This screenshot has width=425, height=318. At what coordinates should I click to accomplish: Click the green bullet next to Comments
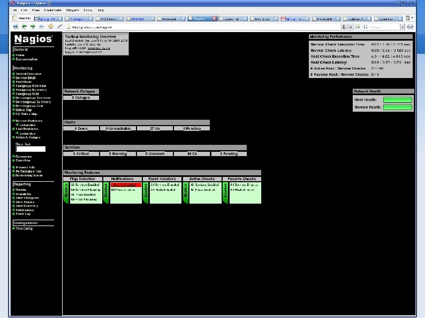[13, 157]
